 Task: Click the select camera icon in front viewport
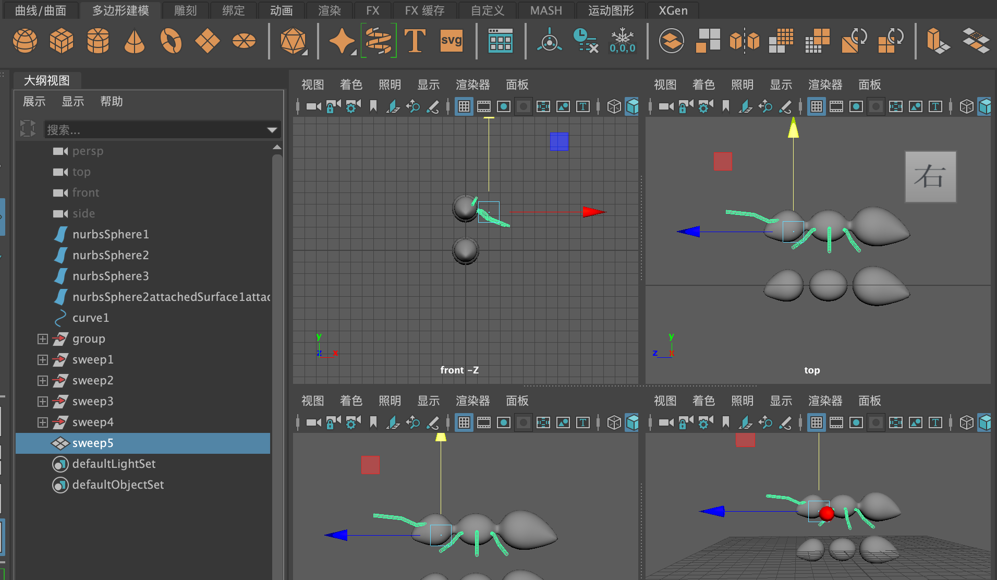(x=313, y=106)
